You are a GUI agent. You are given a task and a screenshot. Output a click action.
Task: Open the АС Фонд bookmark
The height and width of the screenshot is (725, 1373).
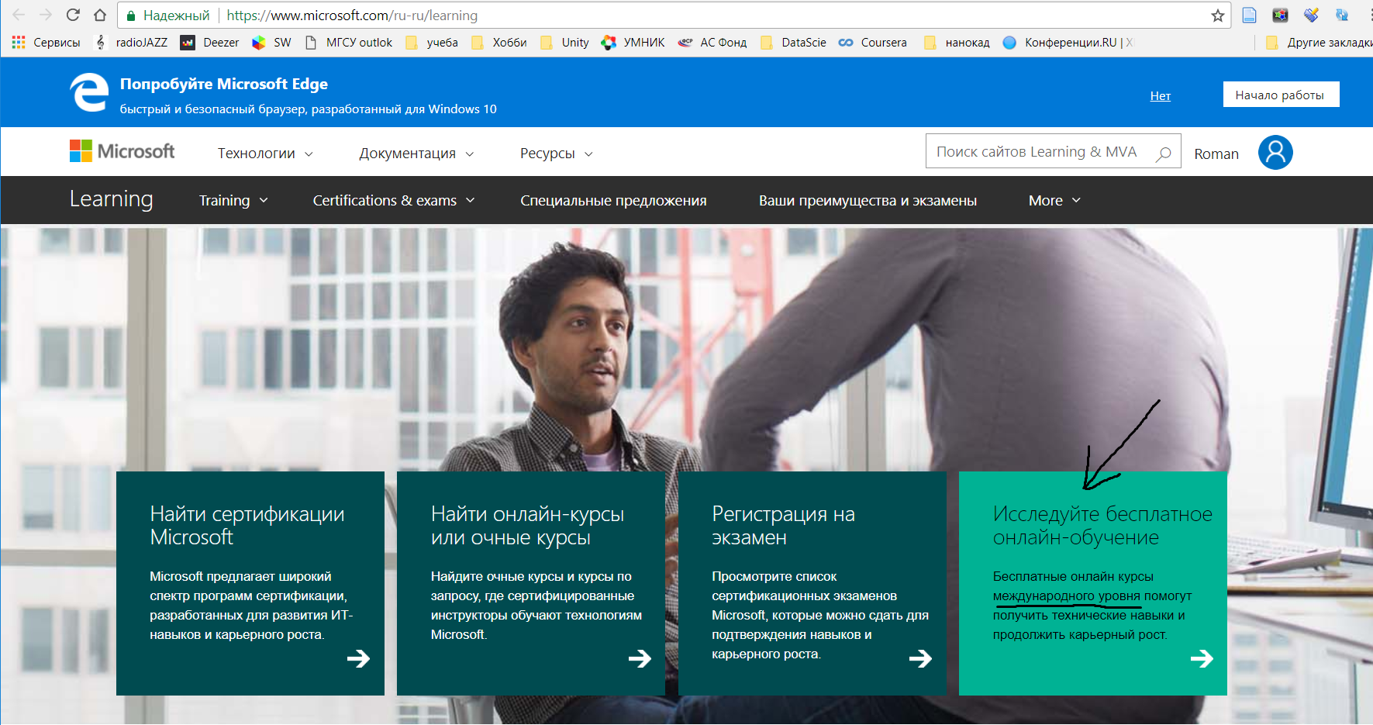(712, 43)
